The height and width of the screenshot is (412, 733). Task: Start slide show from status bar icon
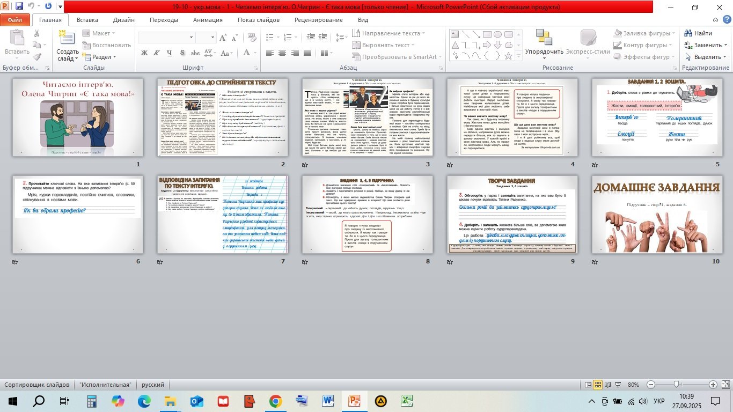(x=619, y=385)
